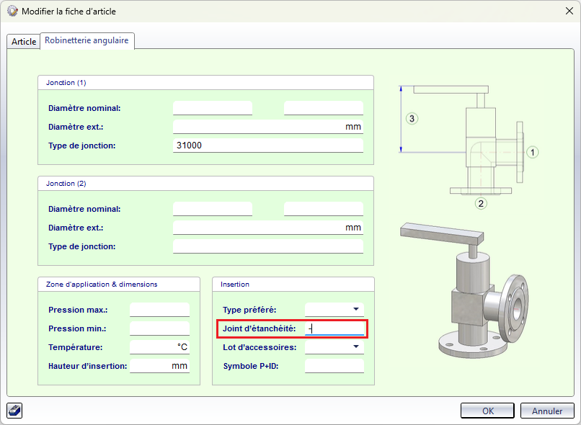
Task: Click the Température field in °C
Action: 159,347
